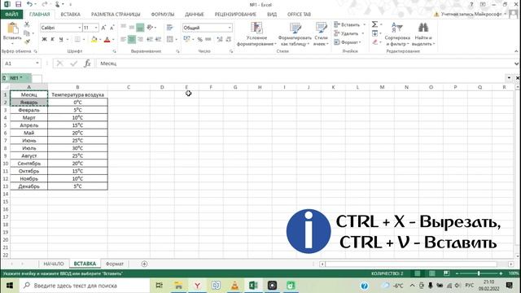Click the Merge and Center icon
Viewport: 521px width, 293px height.
(170, 39)
